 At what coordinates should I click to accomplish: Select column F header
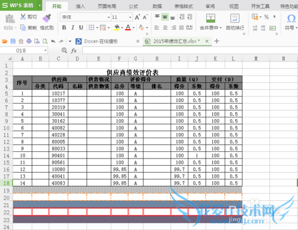pos(119,59)
